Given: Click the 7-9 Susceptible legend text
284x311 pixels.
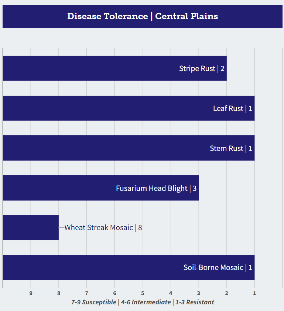Looking at the screenshot, I should (94, 302).
